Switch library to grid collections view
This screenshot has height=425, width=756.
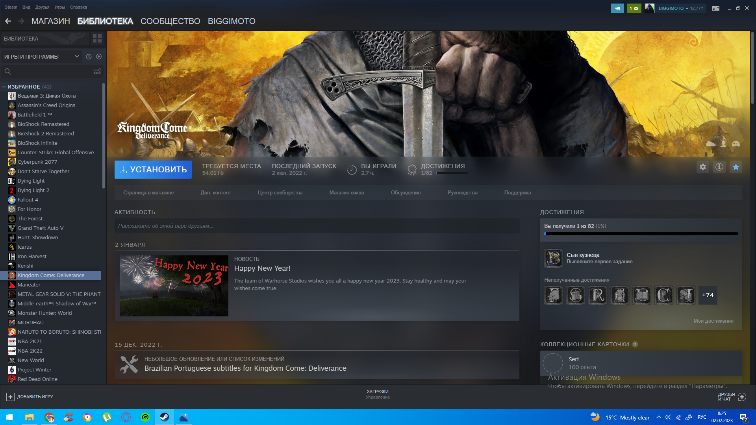point(97,39)
